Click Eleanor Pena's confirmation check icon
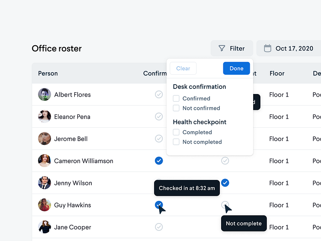 [159, 117]
